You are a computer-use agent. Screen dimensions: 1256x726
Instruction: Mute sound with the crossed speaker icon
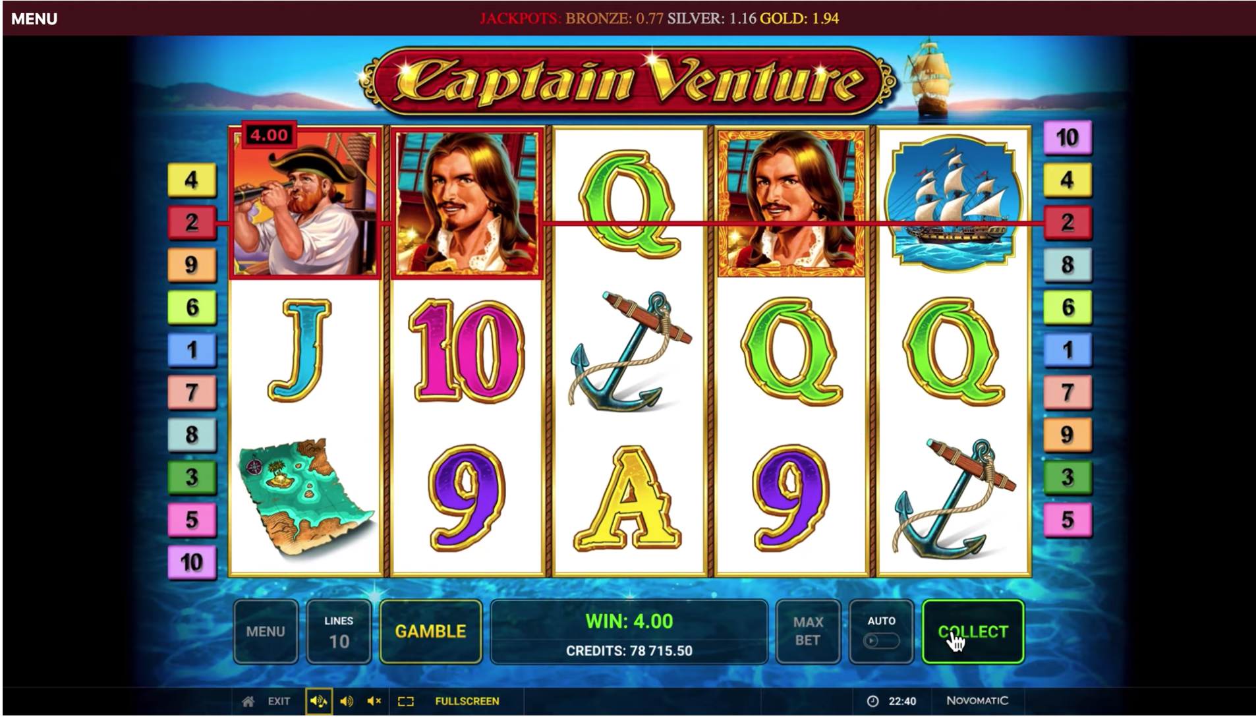(x=374, y=702)
